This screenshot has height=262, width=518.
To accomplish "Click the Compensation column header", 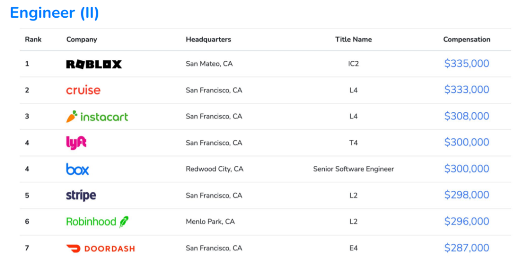I will [x=466, y=40].
